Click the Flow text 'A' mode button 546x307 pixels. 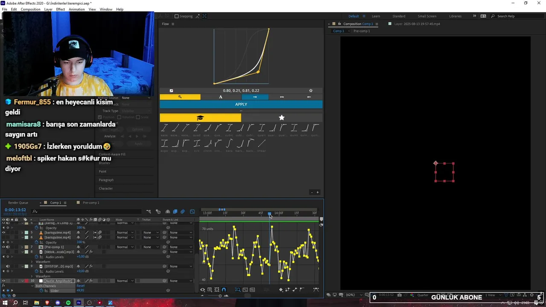[x=221, y=97]
